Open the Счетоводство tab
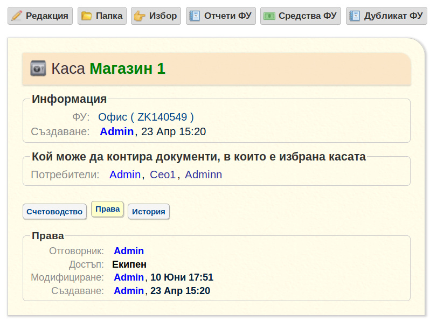This screenshot has width=430, height=321. (54, 212)
